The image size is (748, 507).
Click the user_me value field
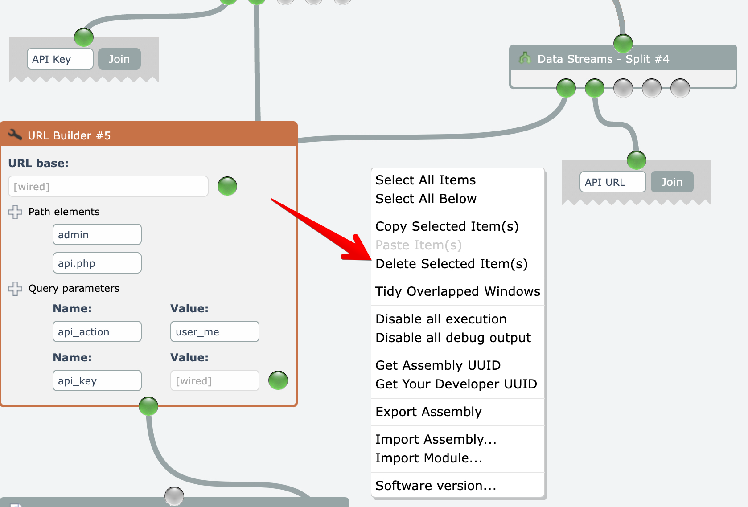[x=214, y=332]
